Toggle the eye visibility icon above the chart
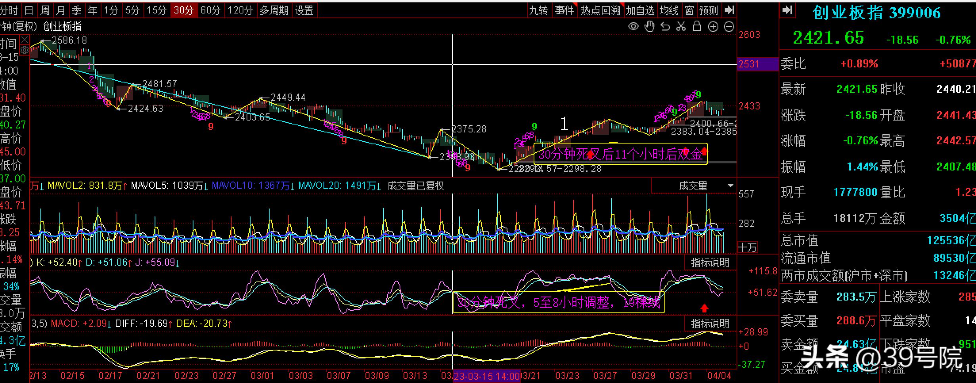This screenshot has width=976, height=383. click(x=633, y=27)
